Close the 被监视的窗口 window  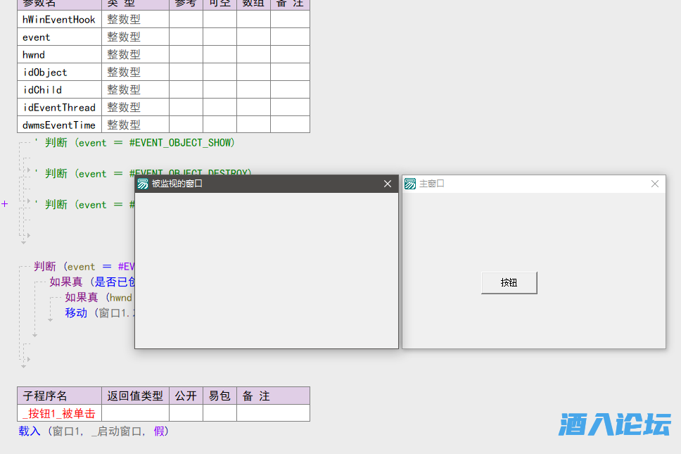tap(388, 184)
